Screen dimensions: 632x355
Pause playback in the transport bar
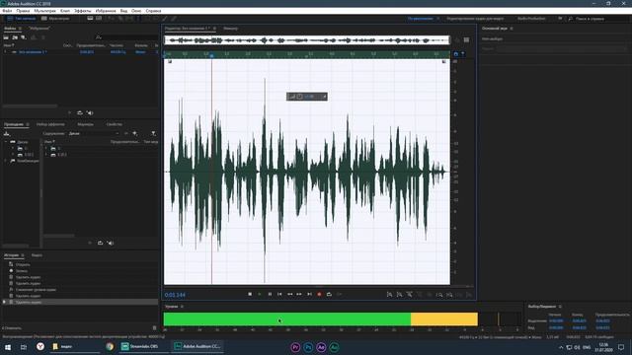pos(270,294)
